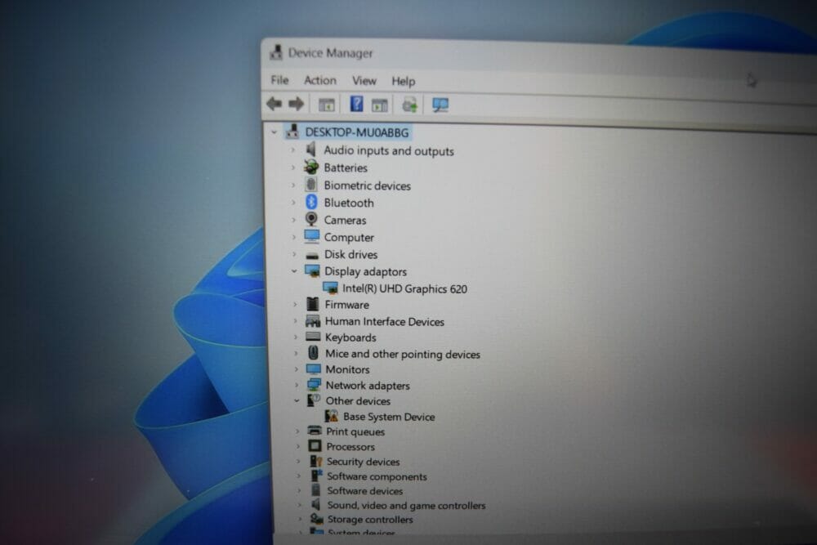Select the Software devices category
817x545 pixels.
tap(364, 491)
